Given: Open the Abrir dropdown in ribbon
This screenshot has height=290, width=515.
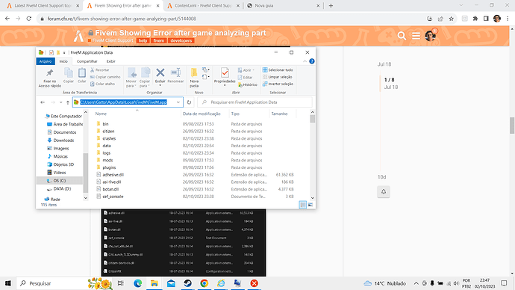Looking at the screenshot, I should coord(253,70).
